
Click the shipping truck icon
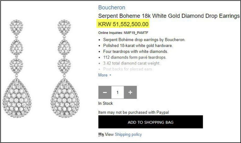101,134
